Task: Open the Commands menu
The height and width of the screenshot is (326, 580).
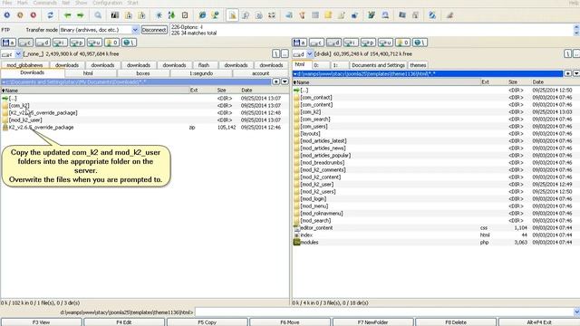Action: (44, 3)
